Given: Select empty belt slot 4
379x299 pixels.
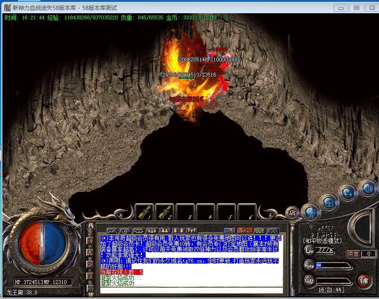Looking at the screenshot, I should [x=206, y=213].
